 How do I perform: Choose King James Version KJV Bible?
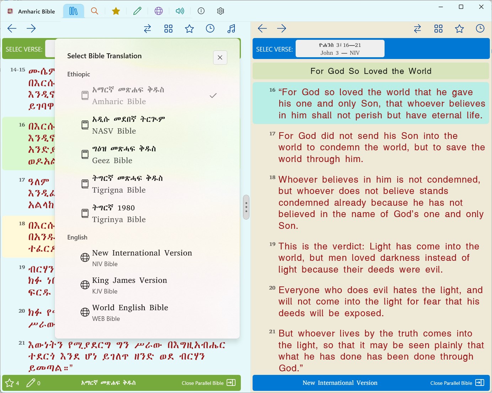tap(147, 285)
